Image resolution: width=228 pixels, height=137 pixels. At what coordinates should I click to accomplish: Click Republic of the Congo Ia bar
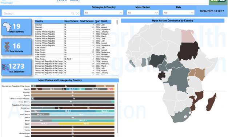73,105
